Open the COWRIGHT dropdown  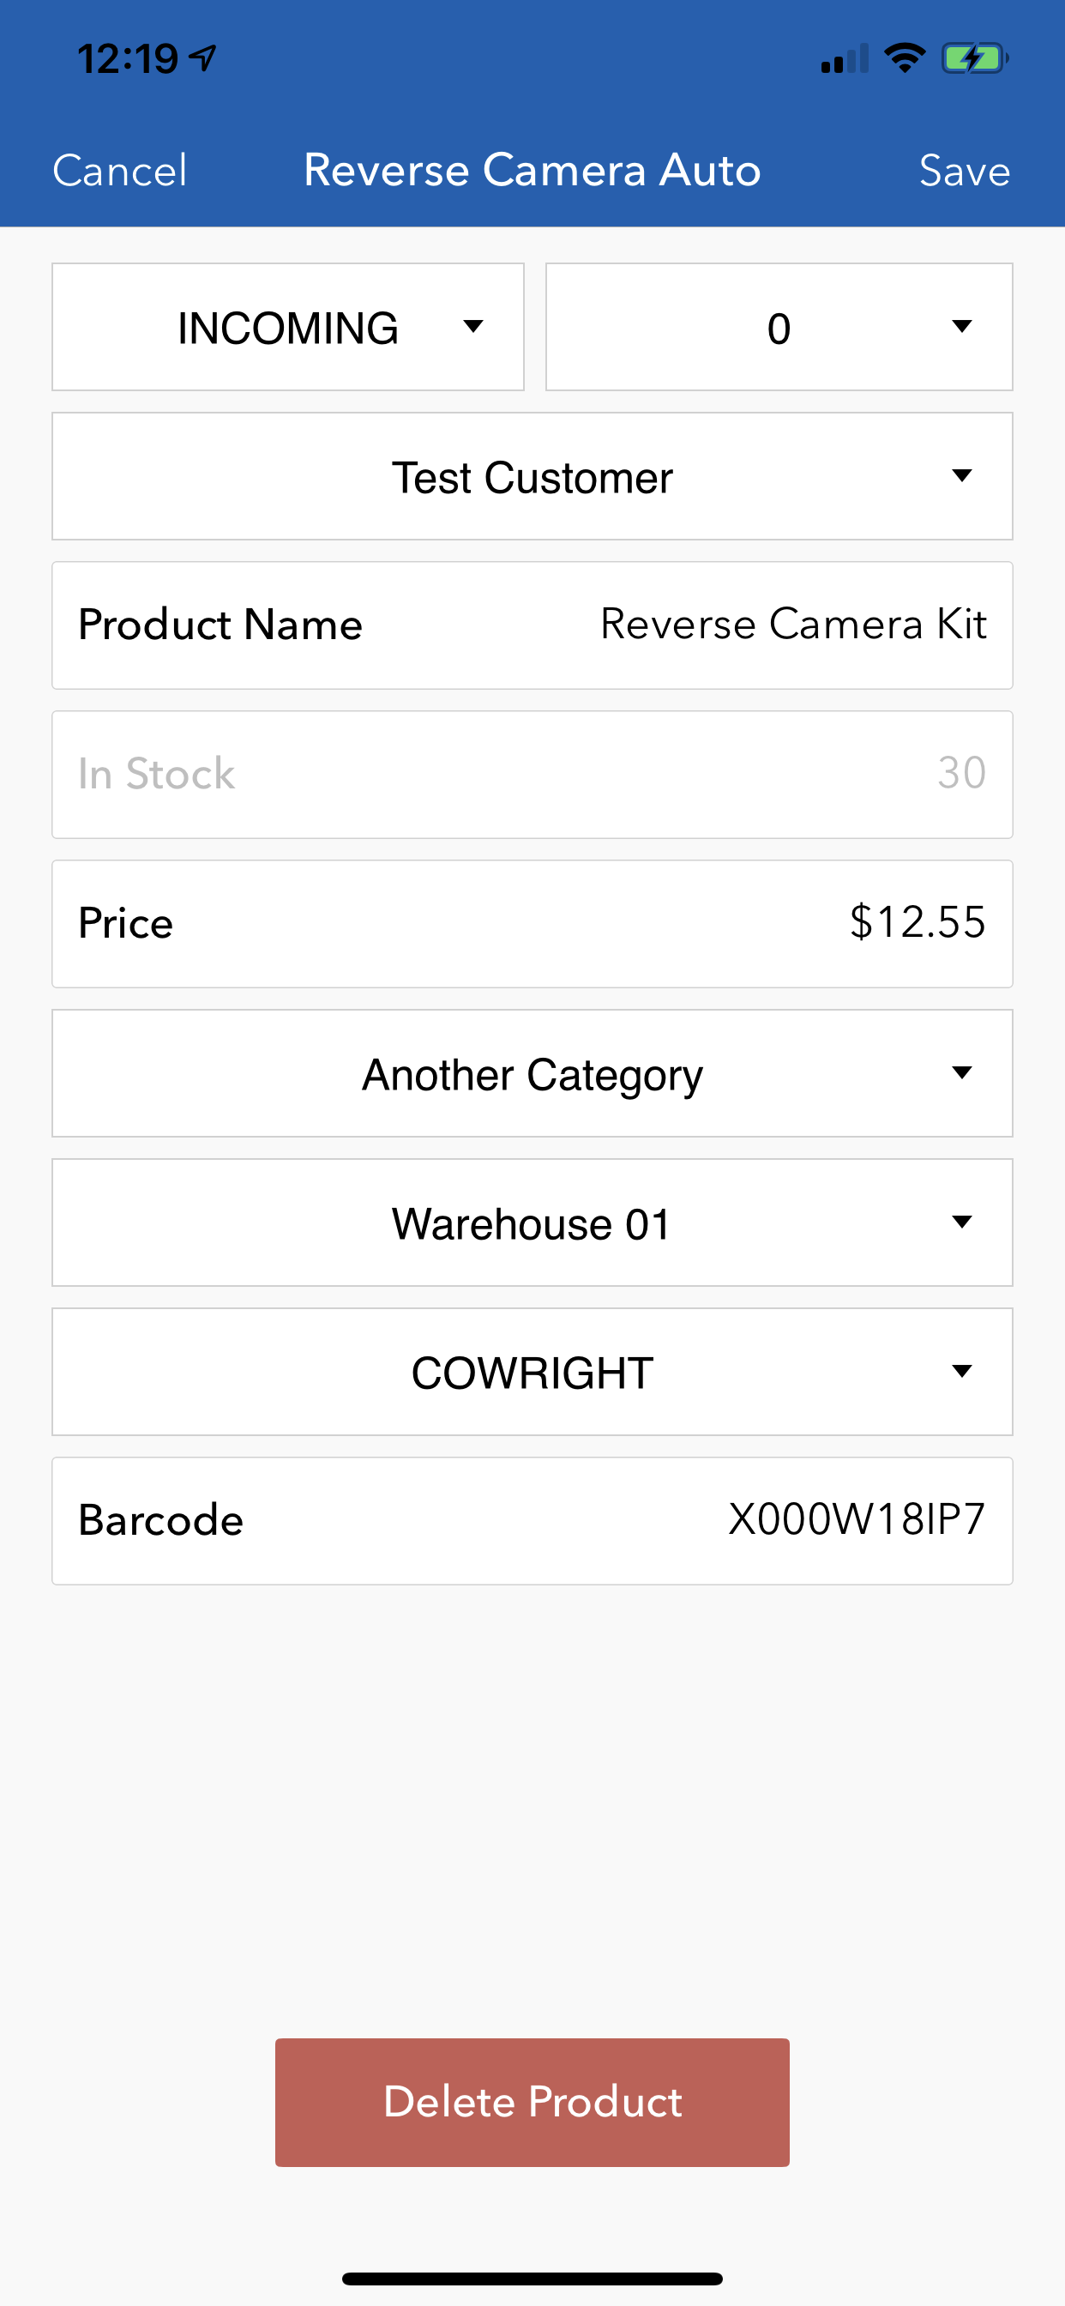click(x=532, y=1372)
